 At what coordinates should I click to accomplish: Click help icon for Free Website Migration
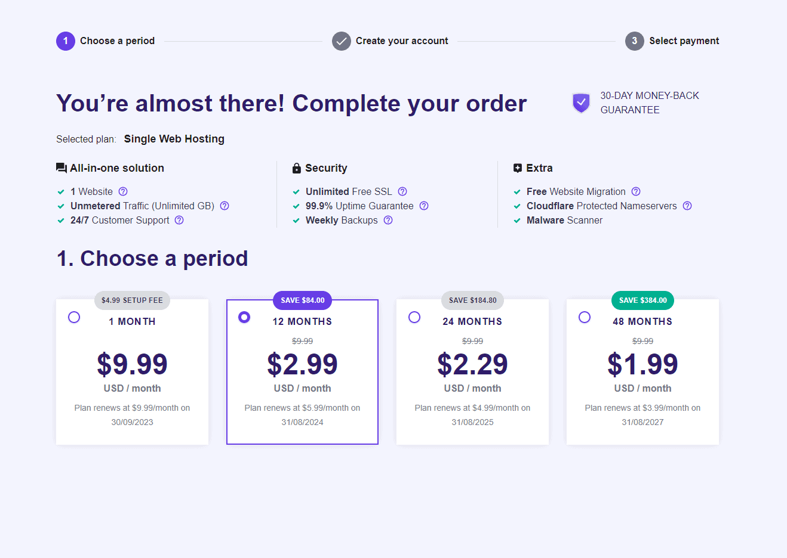coord(636,191)
